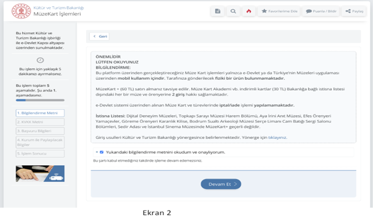Check the 'okudum ve onaylıyorum' checkbox
This screenshot has height=221, width=373.
[102, 152]
